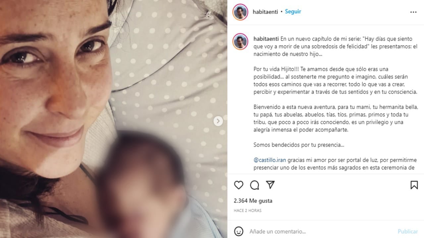
Task: Share the post via paper plane icon
Action: tap(271, 185)
